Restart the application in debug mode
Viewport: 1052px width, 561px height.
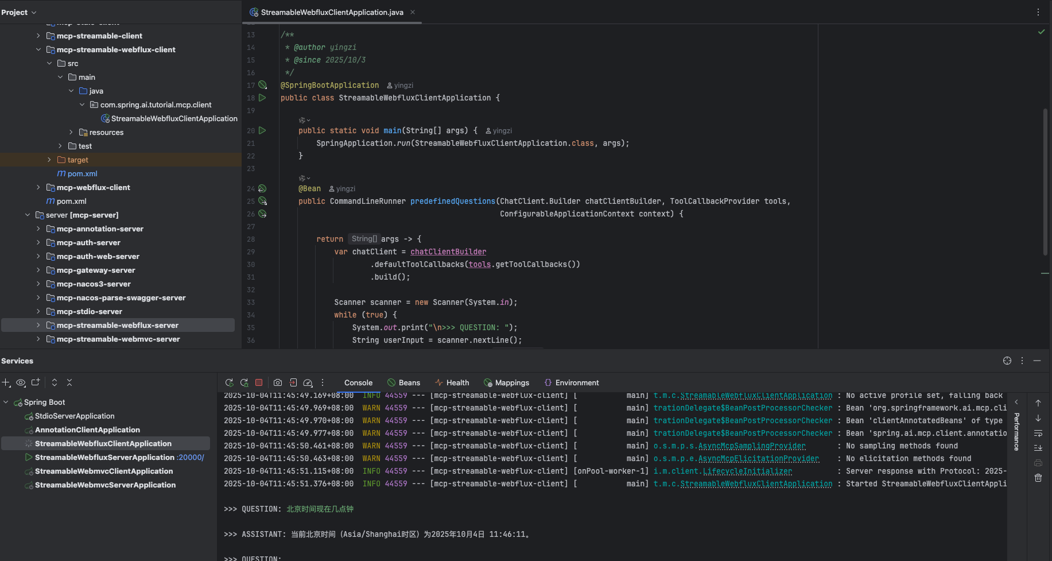coord(244,382)
